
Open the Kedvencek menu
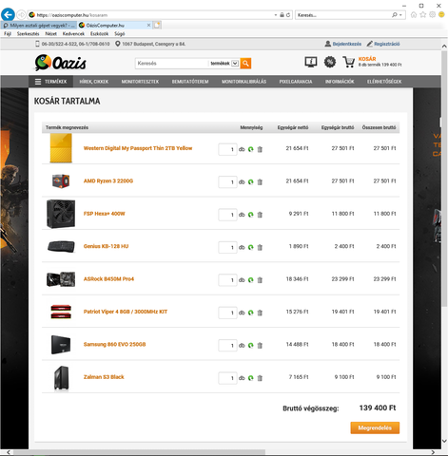pos(73,33)
